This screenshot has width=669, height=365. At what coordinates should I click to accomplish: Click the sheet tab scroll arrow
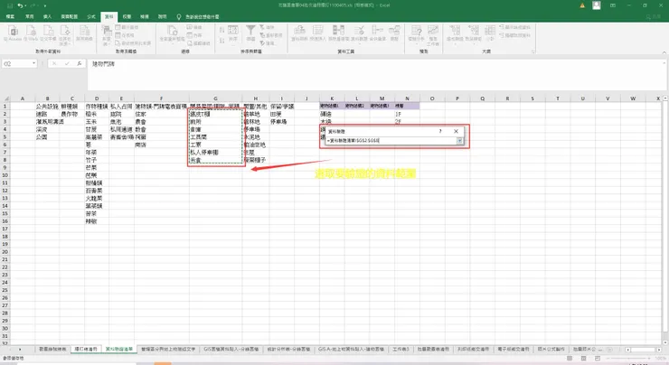point(20,350)
